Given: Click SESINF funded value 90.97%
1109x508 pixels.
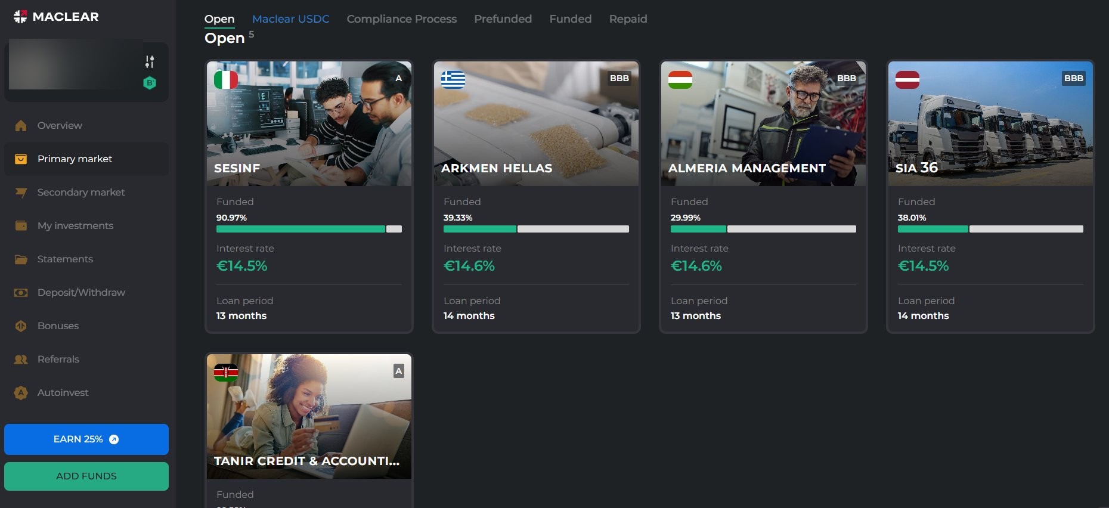Looking at the screenshot, I should pyautogui.click(x=231, y=218).
